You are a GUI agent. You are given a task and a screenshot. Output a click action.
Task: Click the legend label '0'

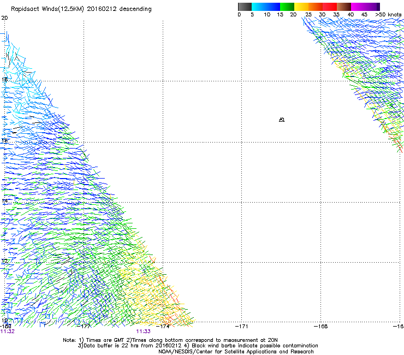(239, 15)
